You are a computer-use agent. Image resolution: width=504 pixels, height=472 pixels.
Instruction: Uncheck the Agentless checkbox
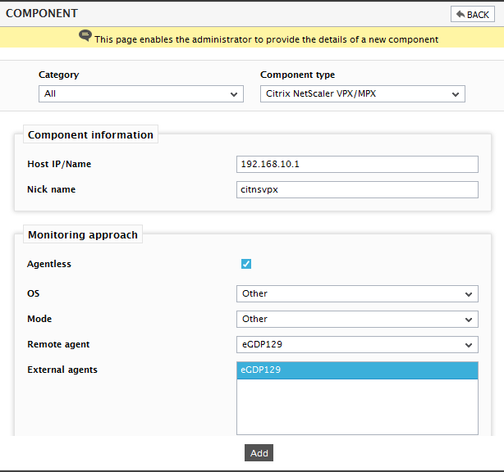tap(246, 264)
